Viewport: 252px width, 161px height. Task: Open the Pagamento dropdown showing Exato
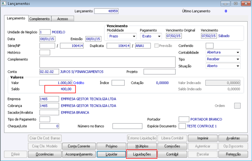coord(151,36)
